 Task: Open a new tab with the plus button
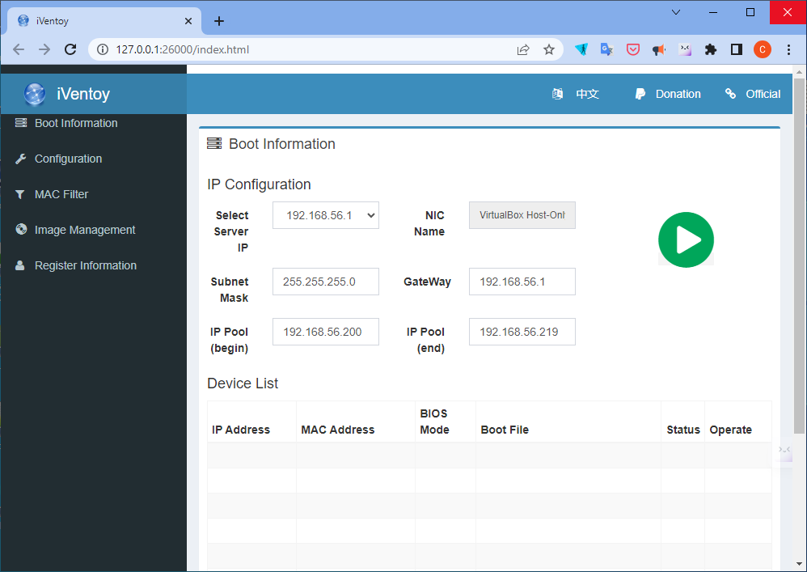point(219,21)
